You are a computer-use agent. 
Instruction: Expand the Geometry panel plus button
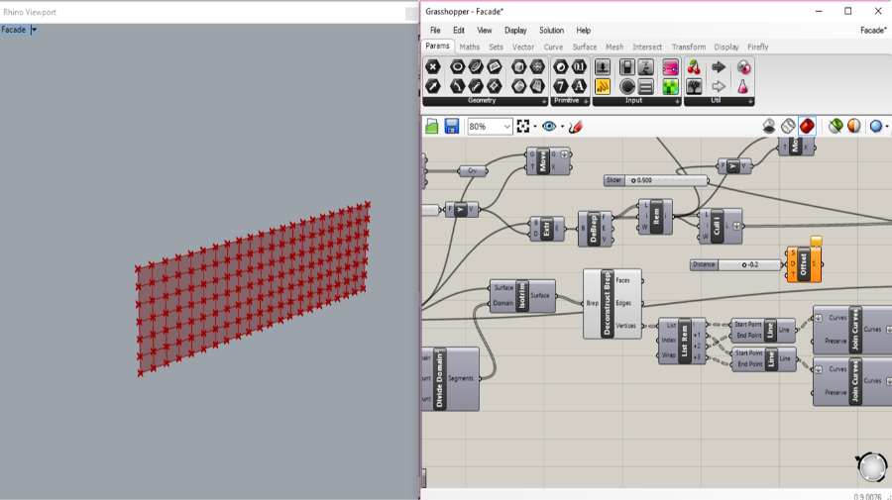[544, 101]
